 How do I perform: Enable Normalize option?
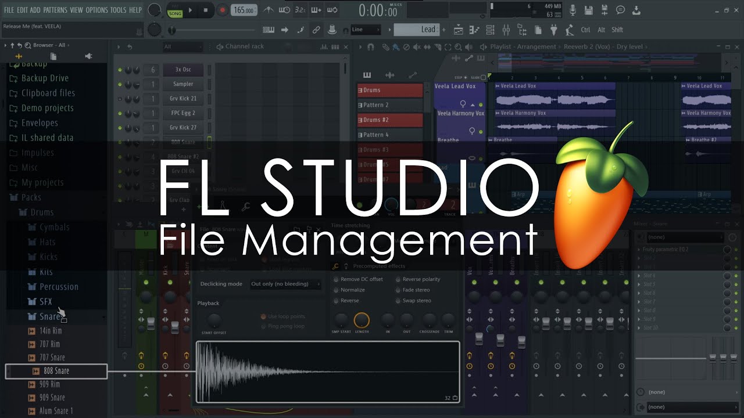348,290
